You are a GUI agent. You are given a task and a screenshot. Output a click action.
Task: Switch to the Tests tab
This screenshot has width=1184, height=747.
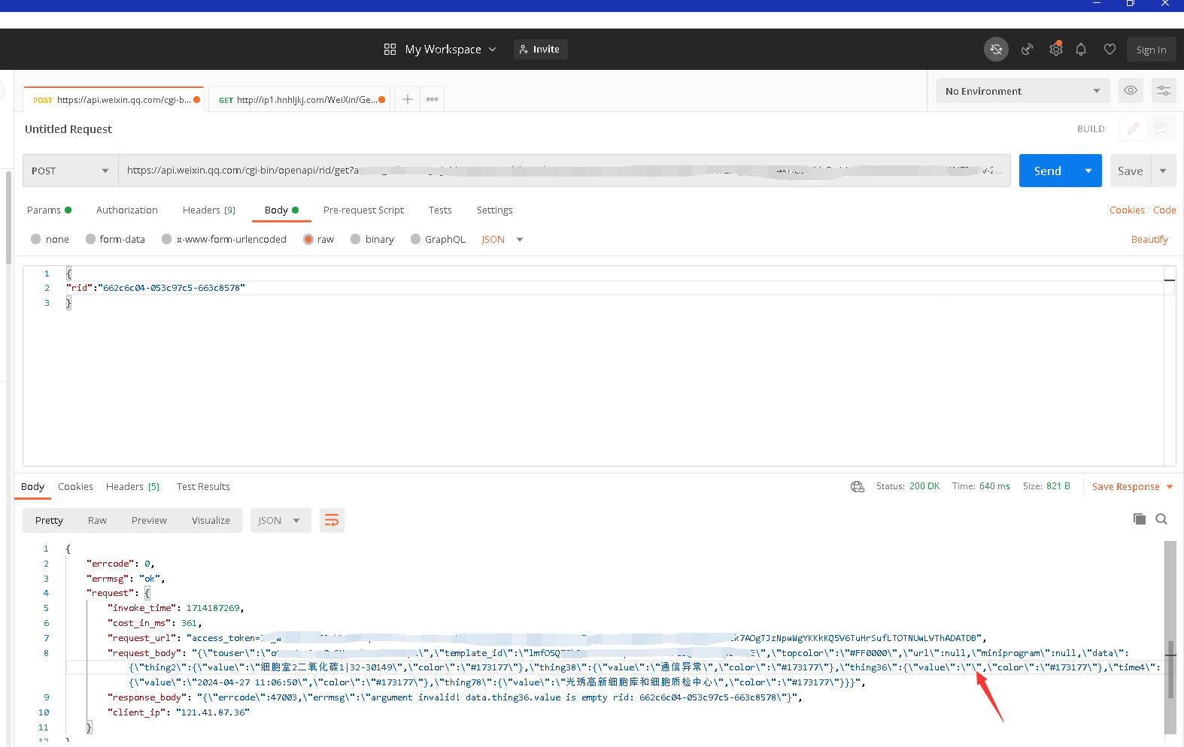[440, 210]
